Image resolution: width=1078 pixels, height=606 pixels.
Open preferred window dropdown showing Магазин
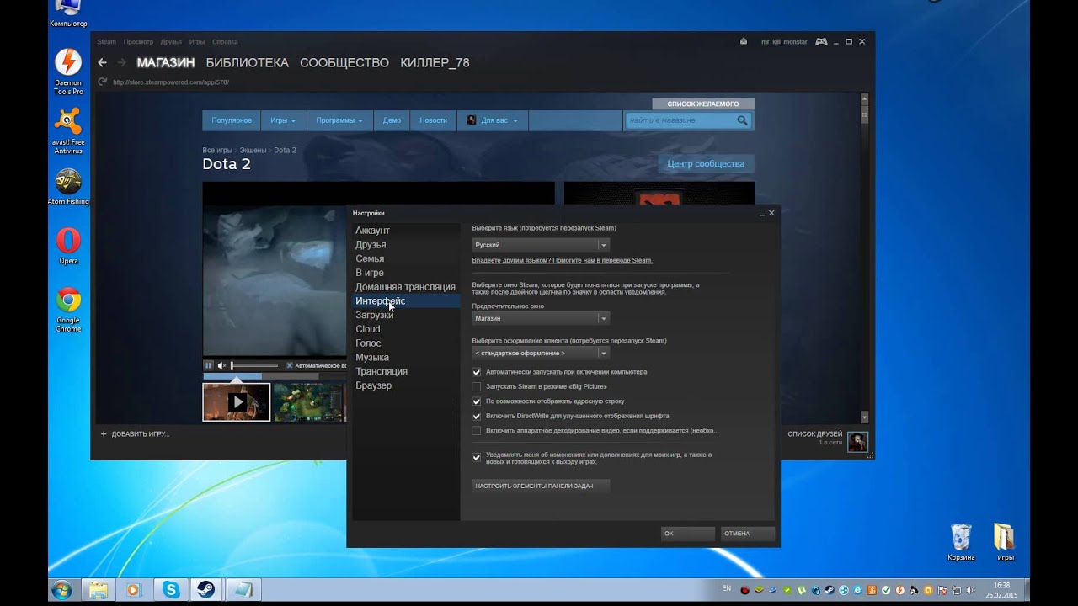540,318
